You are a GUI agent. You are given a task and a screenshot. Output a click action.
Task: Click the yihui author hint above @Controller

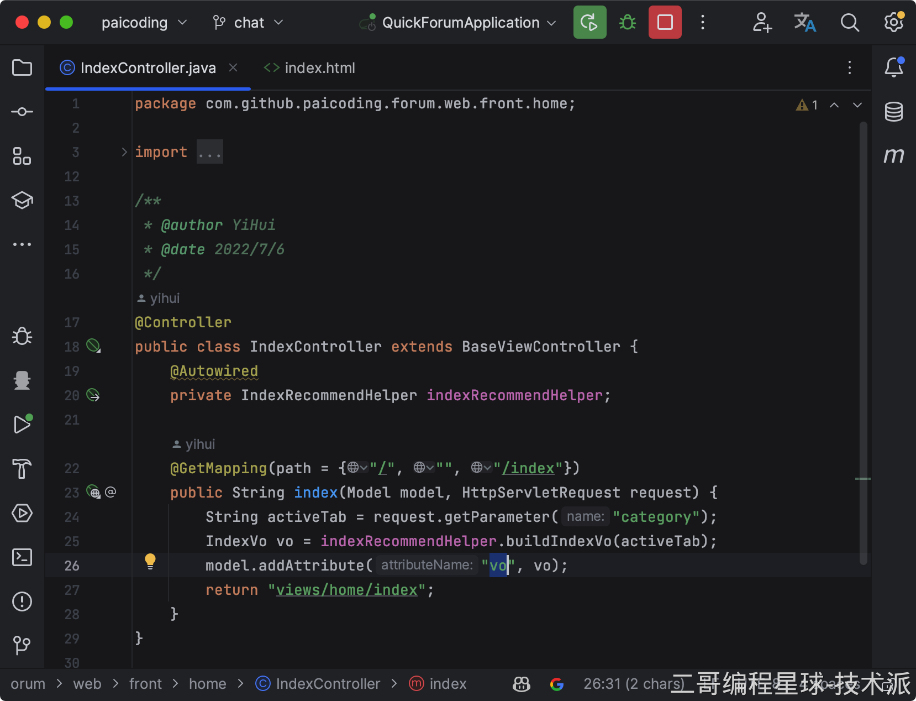click(x=158, y=299)
